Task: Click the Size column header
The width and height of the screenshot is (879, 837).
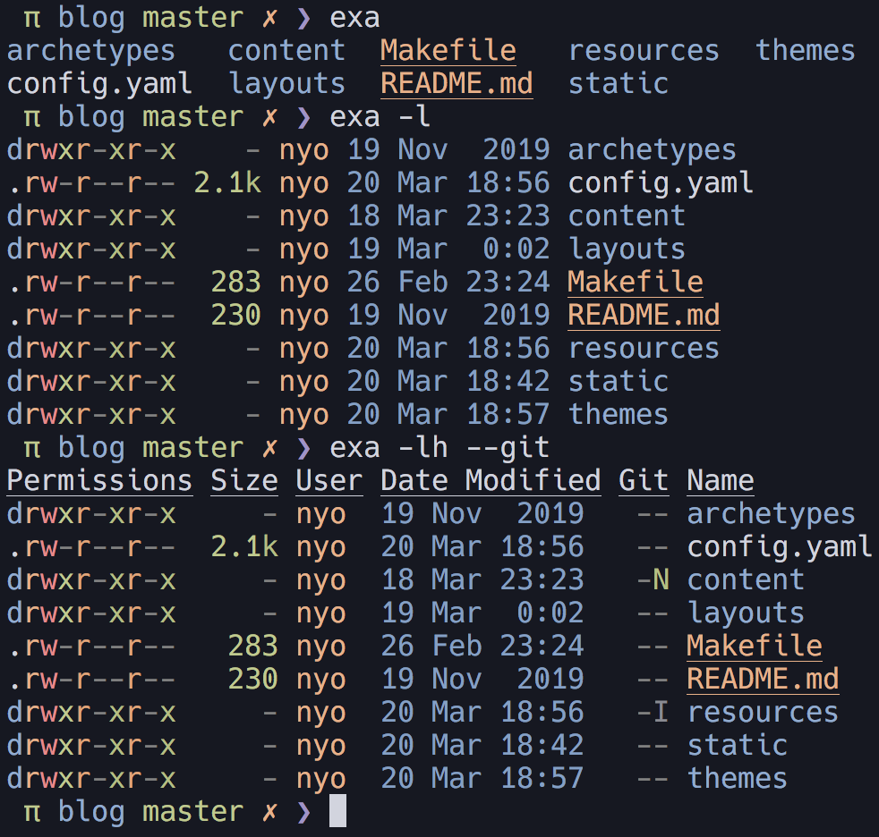Action: pos(244,481)
